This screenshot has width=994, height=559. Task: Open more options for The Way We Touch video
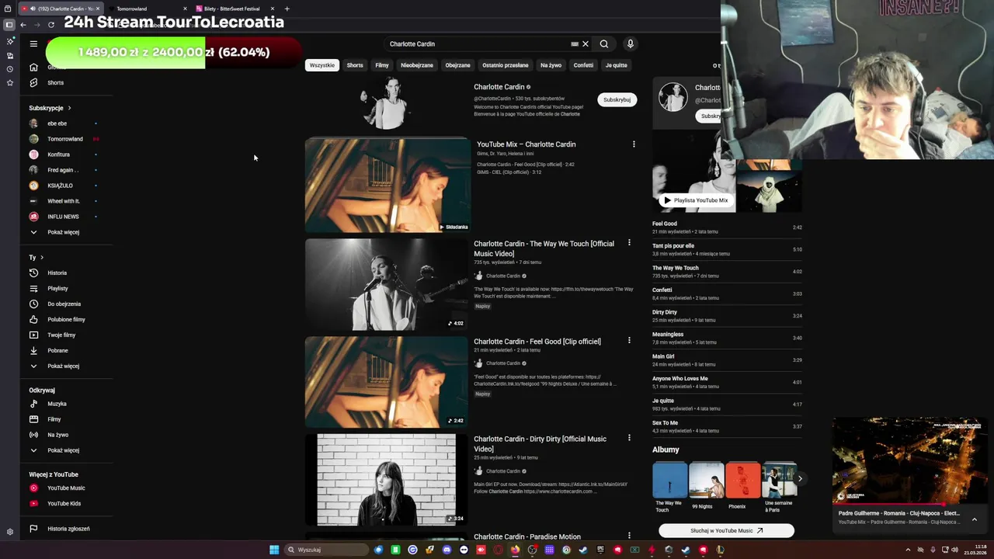point(629,243)
